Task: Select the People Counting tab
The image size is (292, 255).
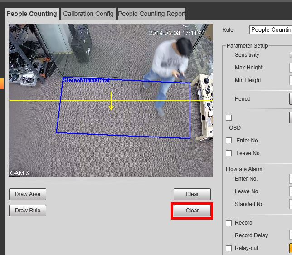Action: (32, 14)
